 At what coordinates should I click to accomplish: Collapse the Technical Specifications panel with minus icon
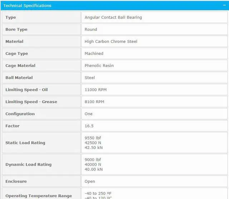(x=224, y=5)
